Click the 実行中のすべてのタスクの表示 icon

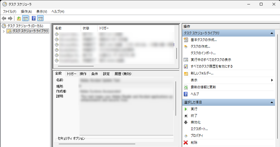[186, 60]
